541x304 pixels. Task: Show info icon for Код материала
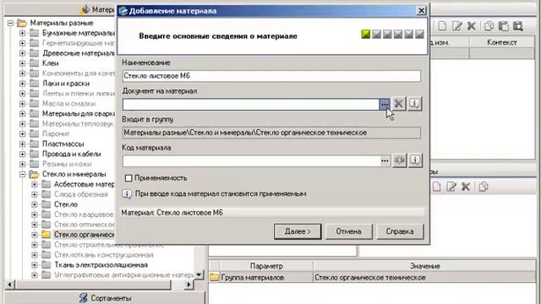tap(415, 160)
